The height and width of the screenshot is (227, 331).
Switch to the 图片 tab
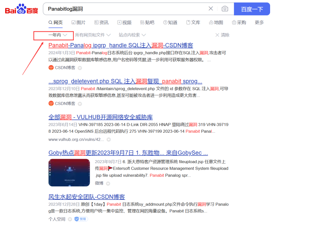[78, 23]
